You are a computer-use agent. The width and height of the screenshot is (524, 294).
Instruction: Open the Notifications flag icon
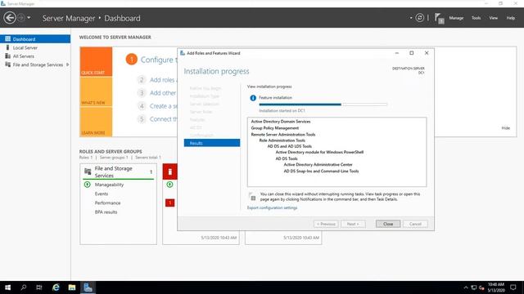tap(440, 18)
